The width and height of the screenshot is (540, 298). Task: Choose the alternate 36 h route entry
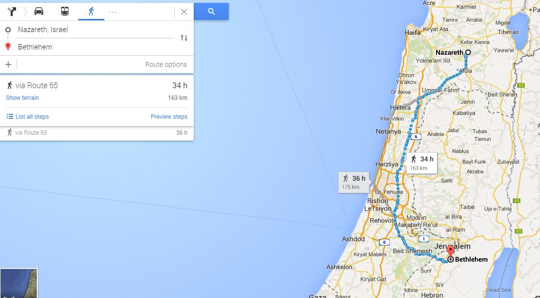(x=97, y=133)
